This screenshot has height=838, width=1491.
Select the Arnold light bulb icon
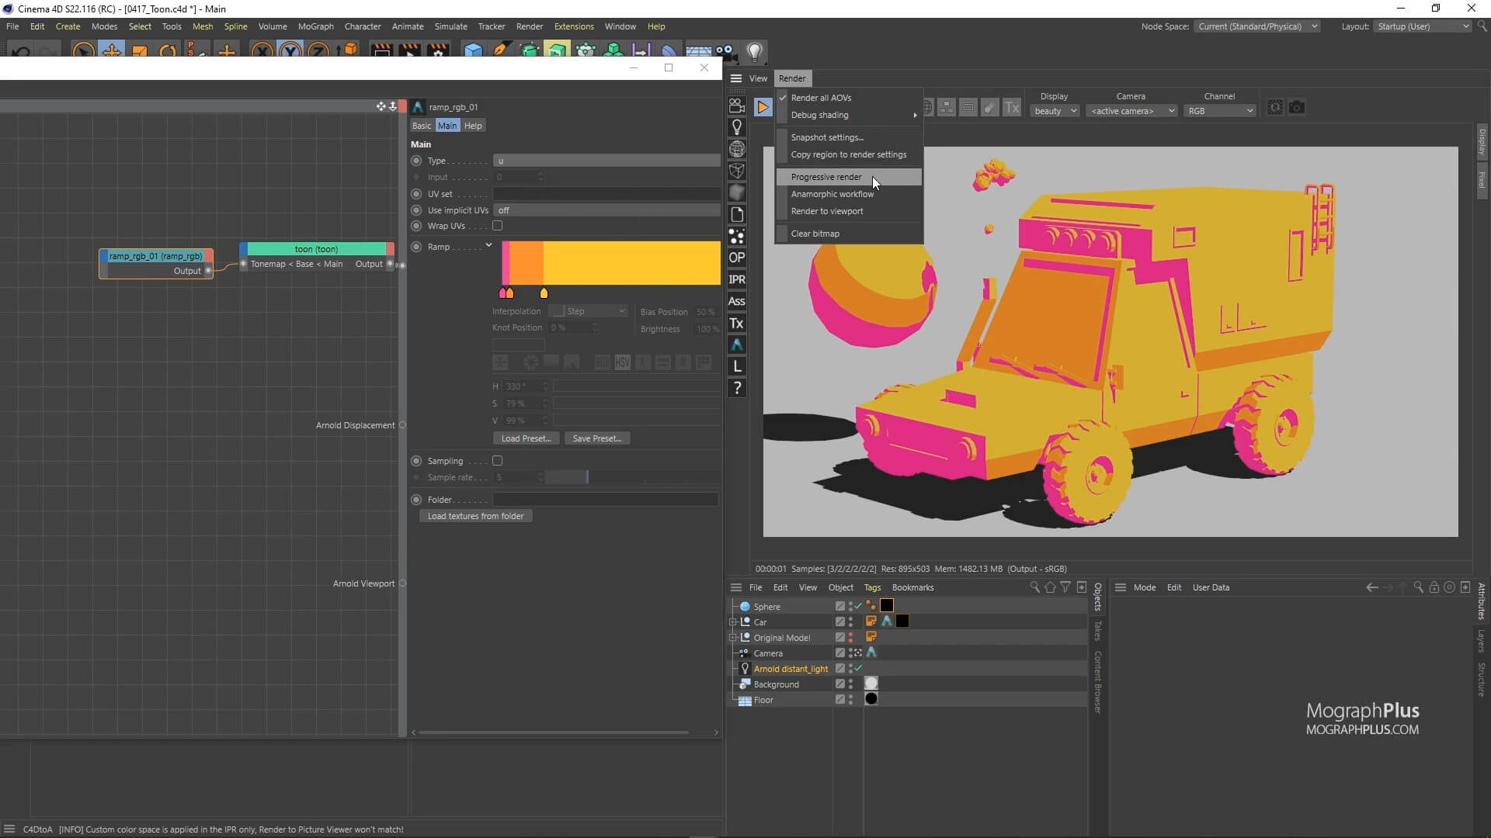point(737,126)
